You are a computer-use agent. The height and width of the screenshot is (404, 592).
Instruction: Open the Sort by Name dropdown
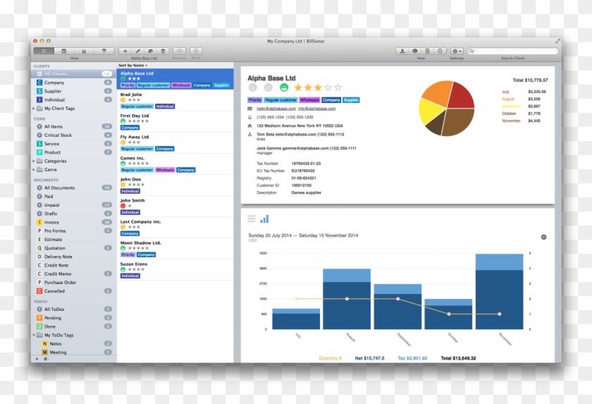[133, 65]
